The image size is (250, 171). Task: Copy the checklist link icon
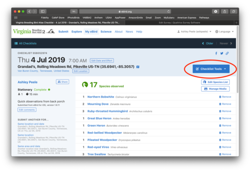pyautogui.click(x=227, y=53)
